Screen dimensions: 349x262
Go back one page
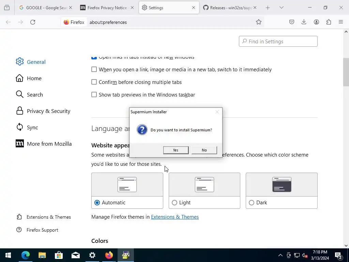pyautogui.click(x=8, y=22)
